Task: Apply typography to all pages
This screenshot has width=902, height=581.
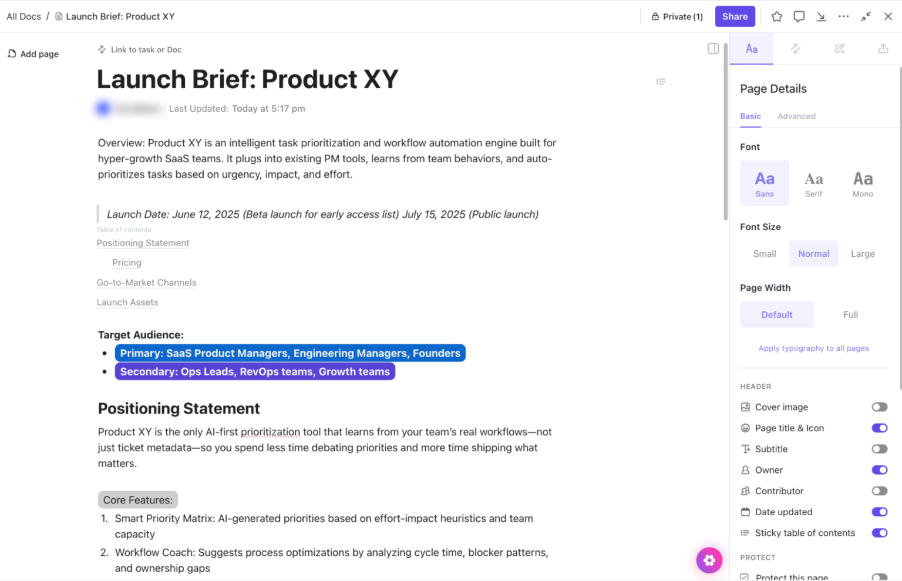Action: [x=813, y=348]
